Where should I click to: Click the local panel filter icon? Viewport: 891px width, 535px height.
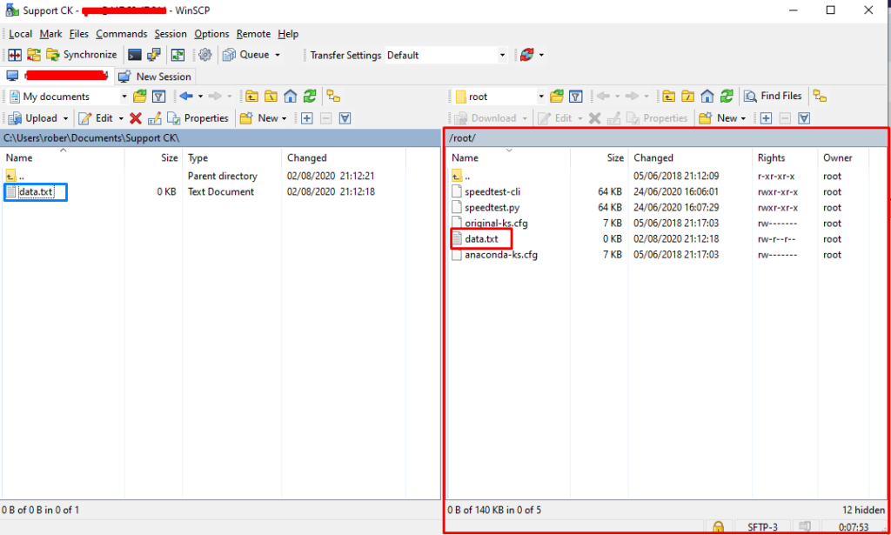point(159,97)
